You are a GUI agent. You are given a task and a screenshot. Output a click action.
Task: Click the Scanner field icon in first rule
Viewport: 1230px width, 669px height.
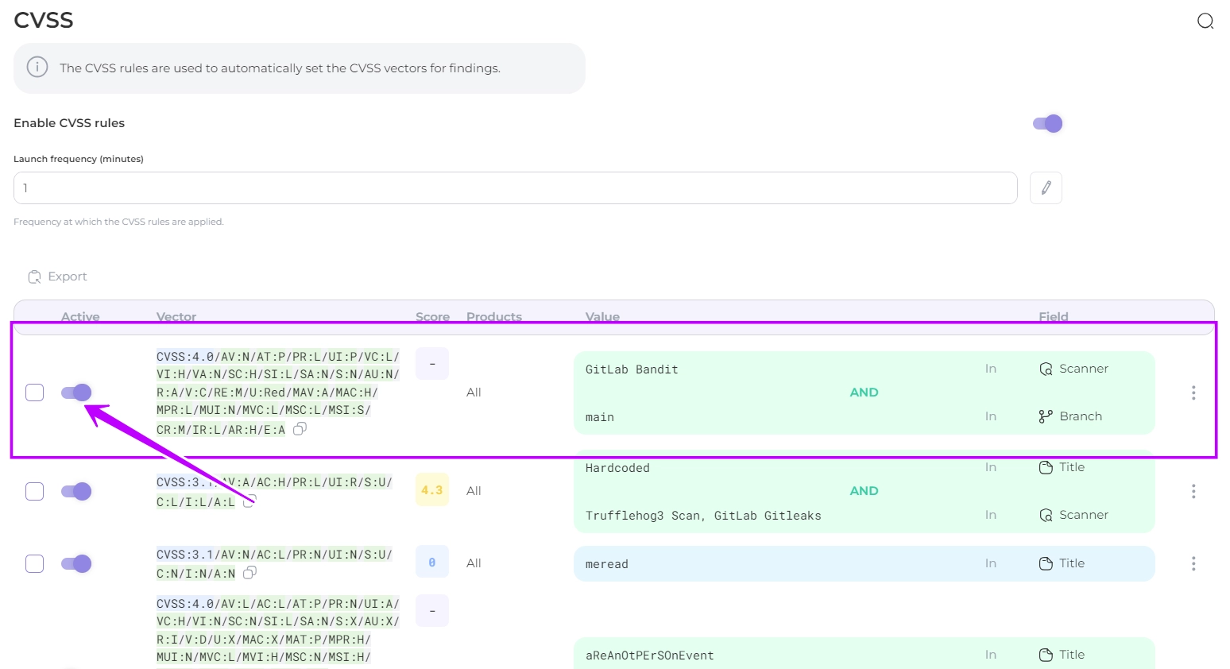pos(1046,369)
